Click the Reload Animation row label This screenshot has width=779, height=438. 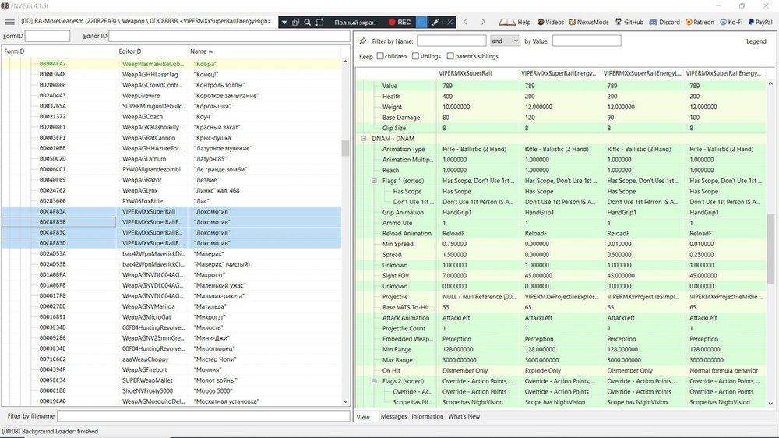[407, 234]
